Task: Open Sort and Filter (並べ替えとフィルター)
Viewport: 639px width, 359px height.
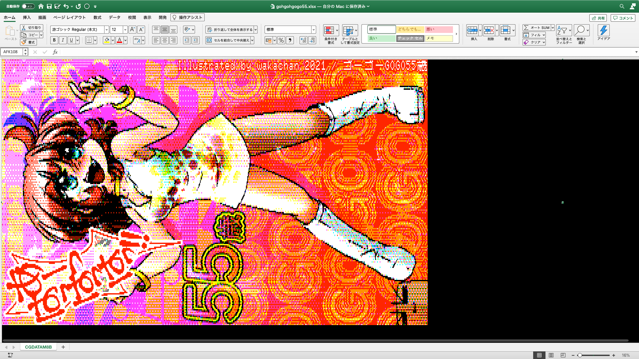Action: [564, 35]
